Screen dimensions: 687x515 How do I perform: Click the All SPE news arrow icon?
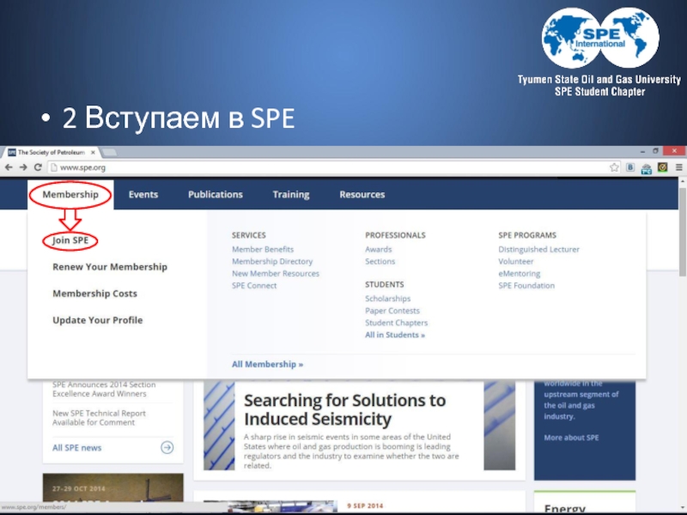click(167, 447)
